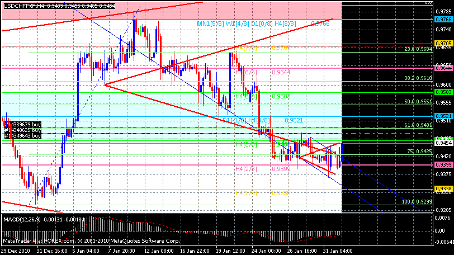
Task: Click the 0.0076 MACD scale value
Action: coord(442,218)
